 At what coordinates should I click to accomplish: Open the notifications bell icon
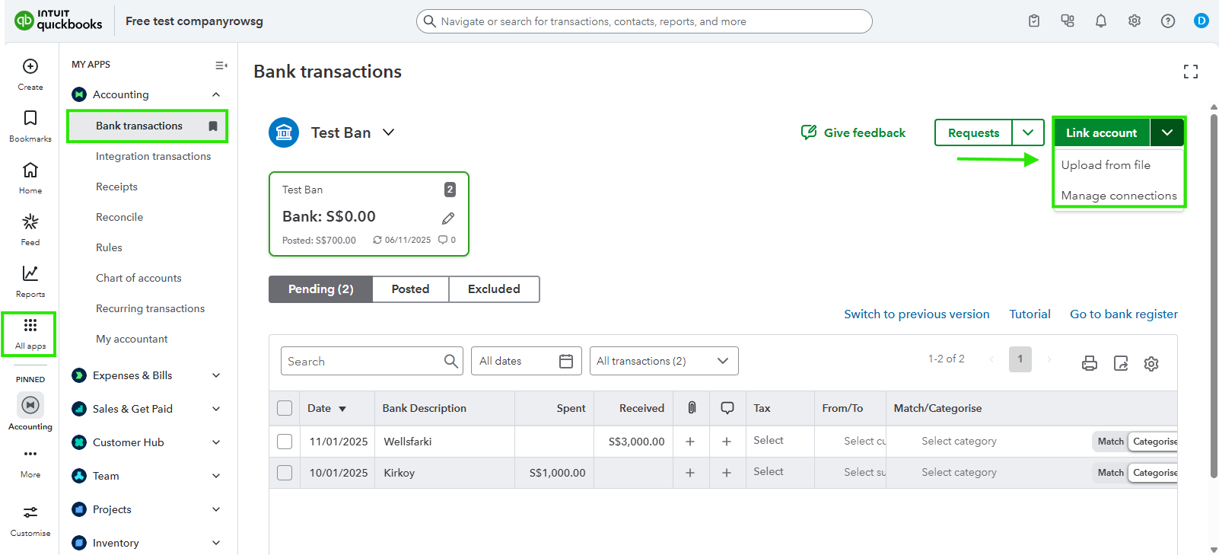tap(1101, 21)
